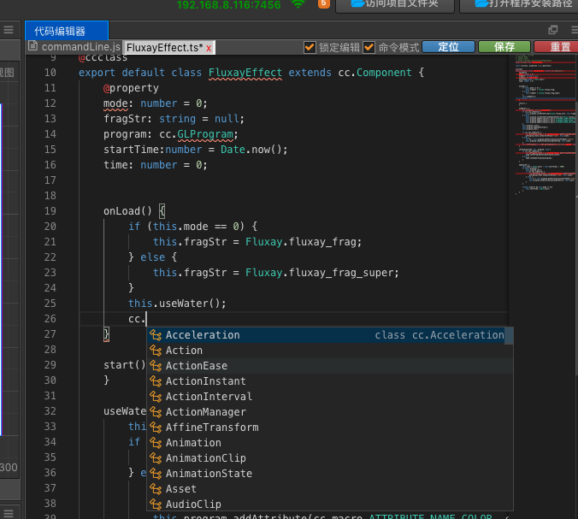This screenshot has height=519, width=578.
Task: Click line number 19 in gutter
Action: (50, 211)
